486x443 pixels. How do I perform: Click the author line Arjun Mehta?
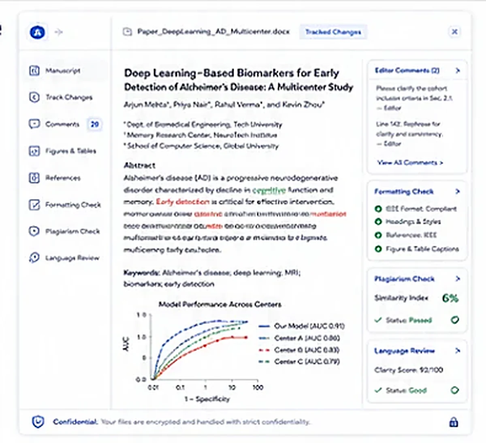[224, 104]
